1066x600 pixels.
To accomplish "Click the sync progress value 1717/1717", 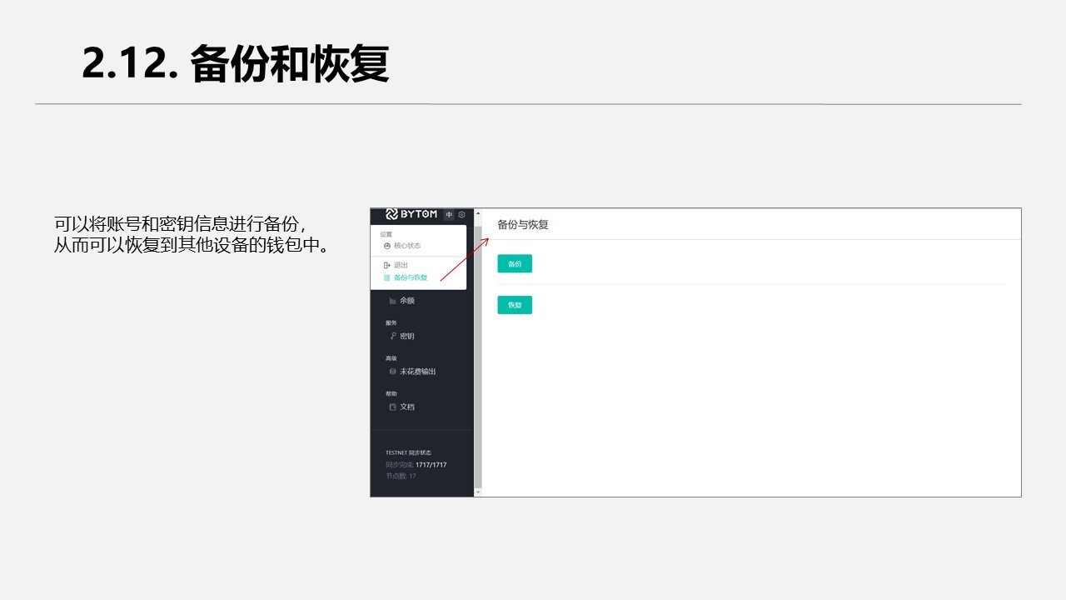I will 431,465.
